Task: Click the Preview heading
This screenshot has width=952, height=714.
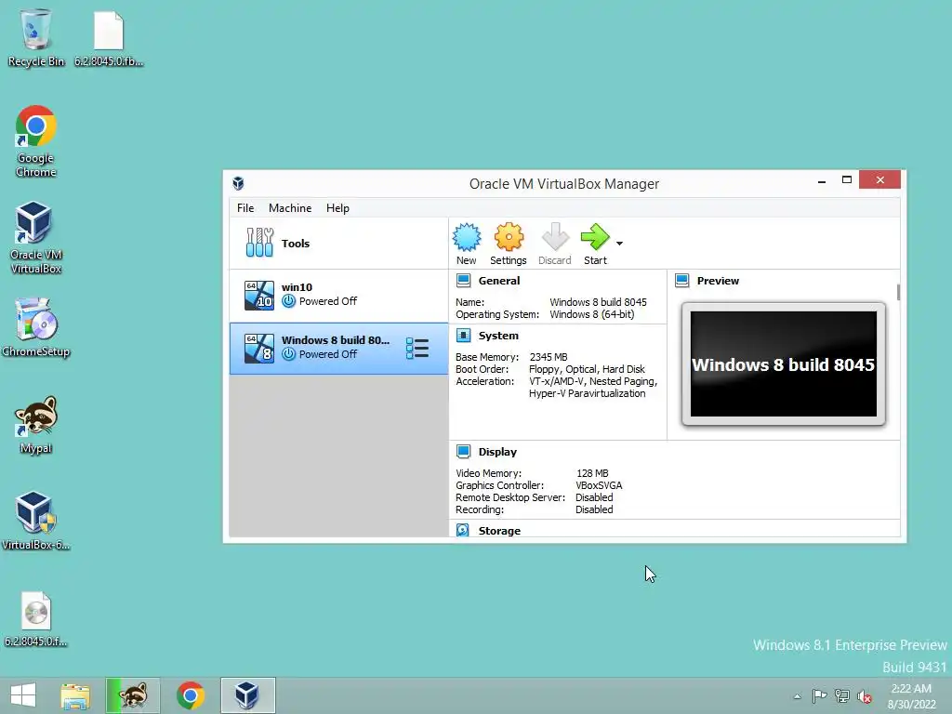Action: [x=718, y=281]
